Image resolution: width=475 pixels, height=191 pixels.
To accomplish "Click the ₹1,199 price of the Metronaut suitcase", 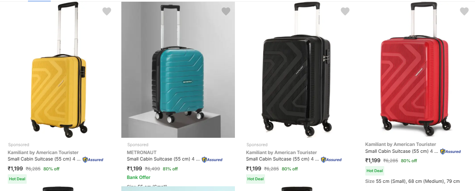I will tap(134, 169).
